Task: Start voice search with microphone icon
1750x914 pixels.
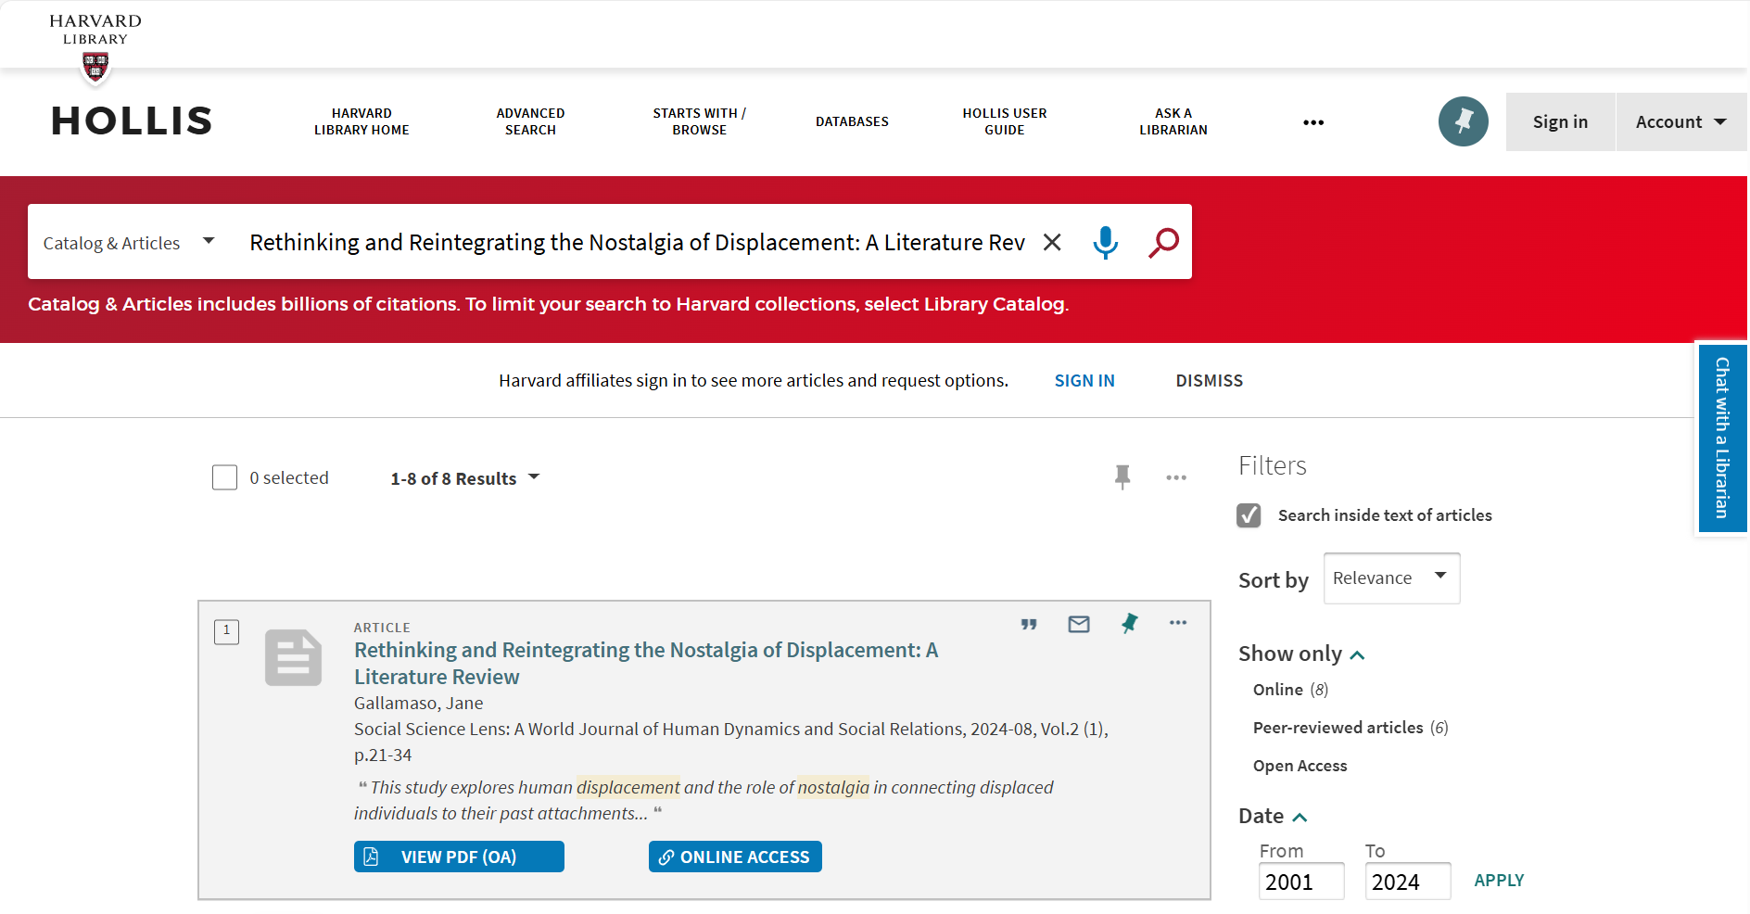Action: [x=1105, y=242]
